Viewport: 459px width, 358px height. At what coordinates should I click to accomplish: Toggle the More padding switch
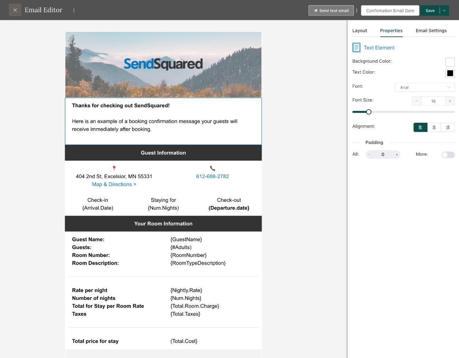coord(448,155)
